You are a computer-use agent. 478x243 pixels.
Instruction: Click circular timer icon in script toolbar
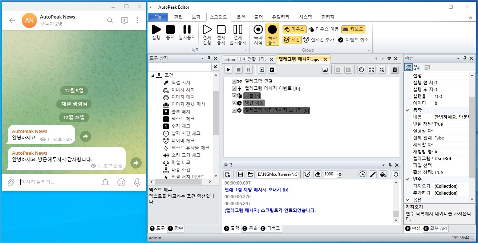(361, 70)
